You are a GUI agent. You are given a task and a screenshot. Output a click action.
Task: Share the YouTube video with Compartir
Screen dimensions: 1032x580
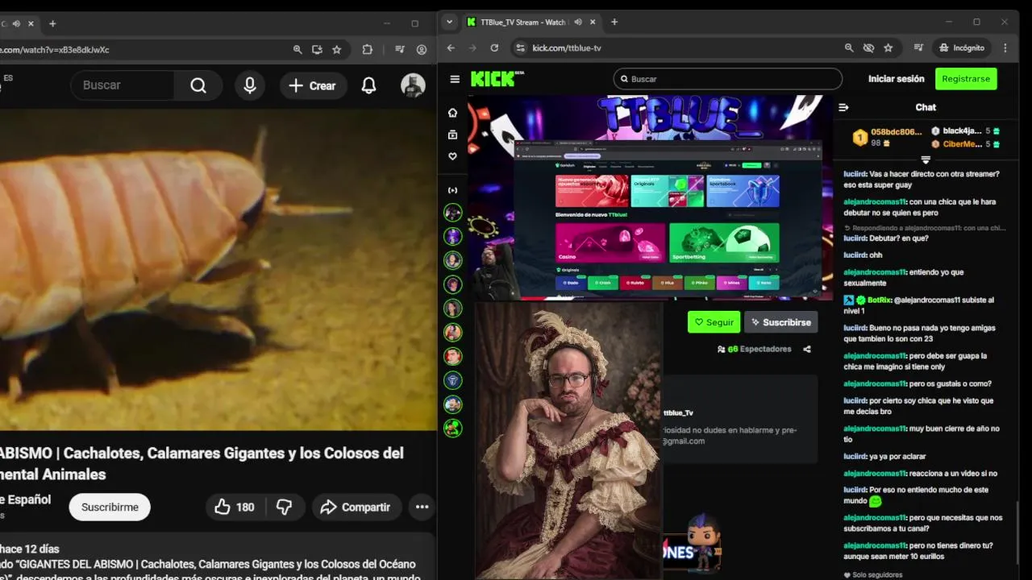[x=356, y=507]
